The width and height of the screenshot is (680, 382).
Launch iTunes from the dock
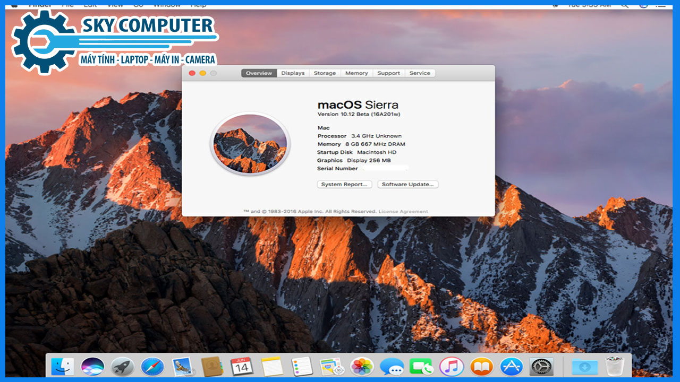452,366
